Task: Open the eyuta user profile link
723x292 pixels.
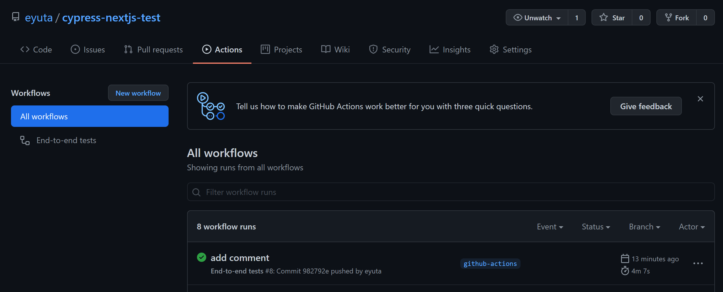Action: (39, 18)
